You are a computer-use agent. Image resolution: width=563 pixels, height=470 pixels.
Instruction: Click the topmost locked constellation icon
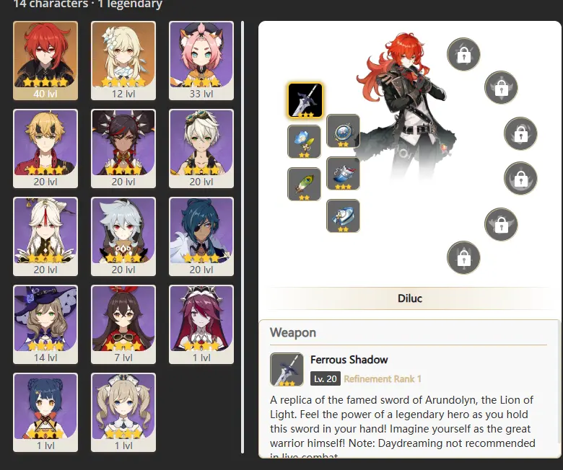[x=463, y=55]
